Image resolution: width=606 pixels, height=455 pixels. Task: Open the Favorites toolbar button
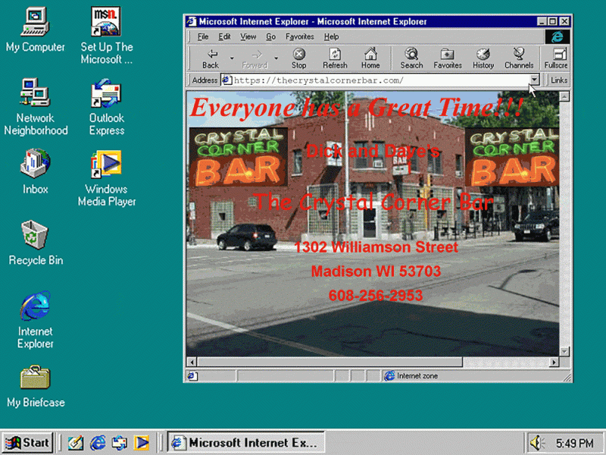click(447, 58)
